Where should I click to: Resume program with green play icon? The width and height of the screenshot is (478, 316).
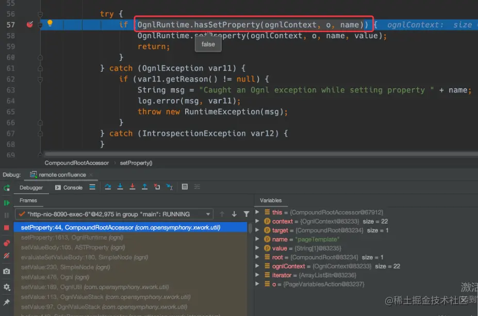pos(6,203)
